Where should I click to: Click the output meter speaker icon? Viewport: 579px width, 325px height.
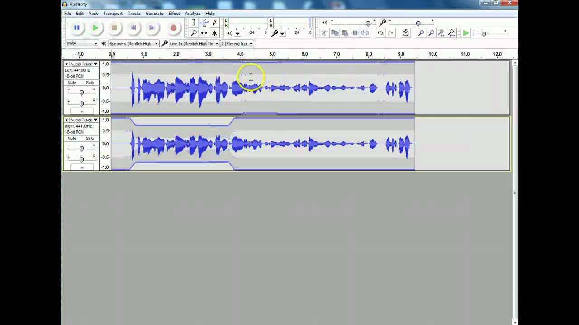point(230,33)
